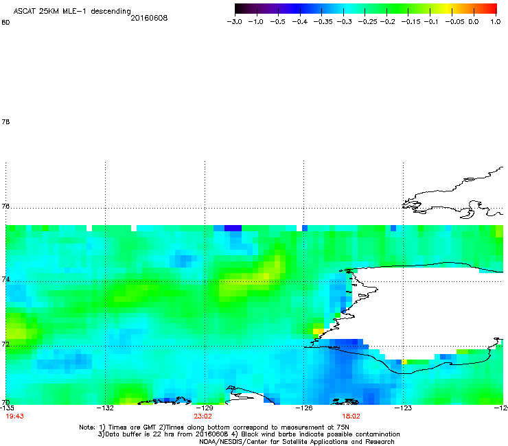Click the longitude label -126
Image resolution: width=508 pixels, height=446 pixels.
tap(304, 408)
